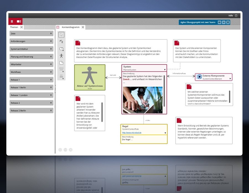Click the System element title
This screenshot has width=249, height=193.
tap(127, 67)
